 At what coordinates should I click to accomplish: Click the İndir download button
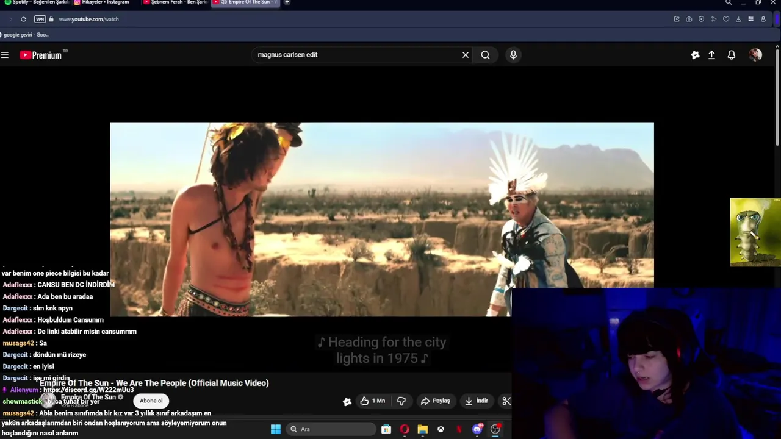[477, 401]
